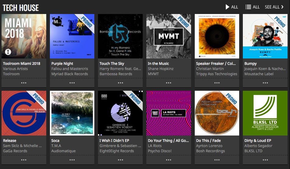Open label Myriad Black Records
This screenshot has width=290, height=169.
tap(70, 74)
